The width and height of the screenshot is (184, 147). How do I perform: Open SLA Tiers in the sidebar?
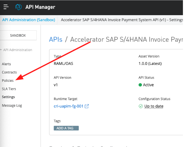pos(9,89)
